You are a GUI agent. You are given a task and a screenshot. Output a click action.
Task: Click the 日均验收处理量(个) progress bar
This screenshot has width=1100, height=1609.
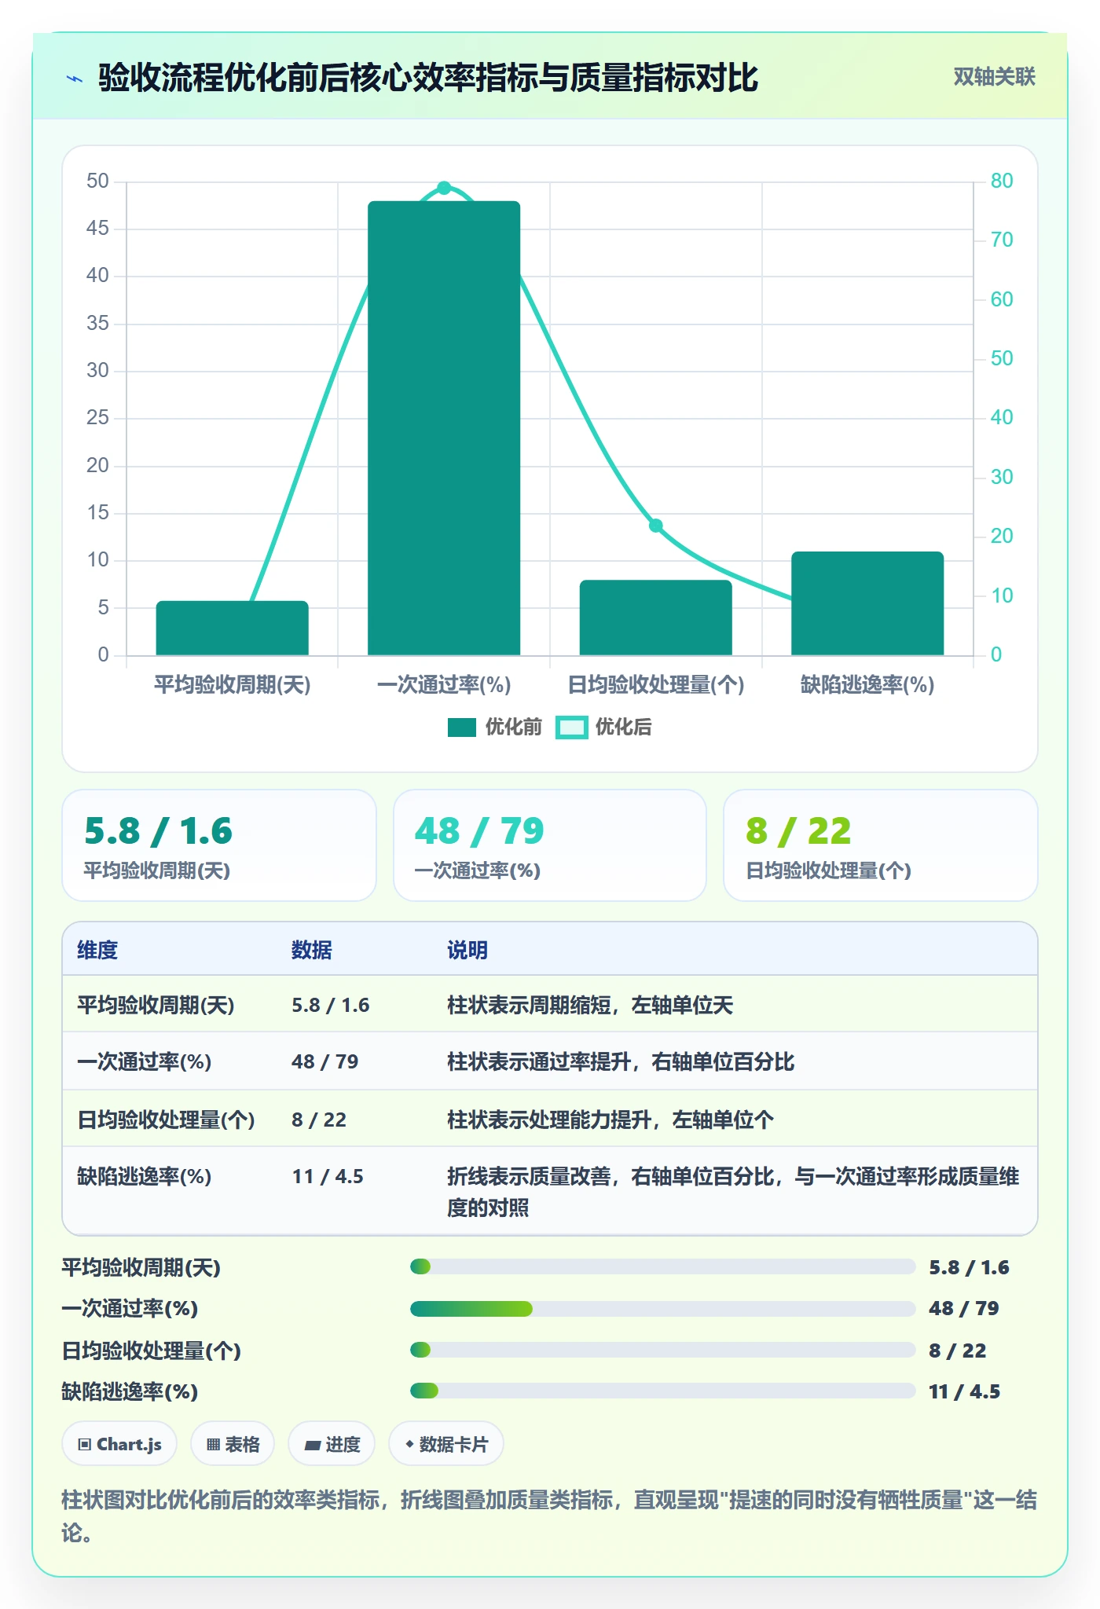coord(663,1350)
